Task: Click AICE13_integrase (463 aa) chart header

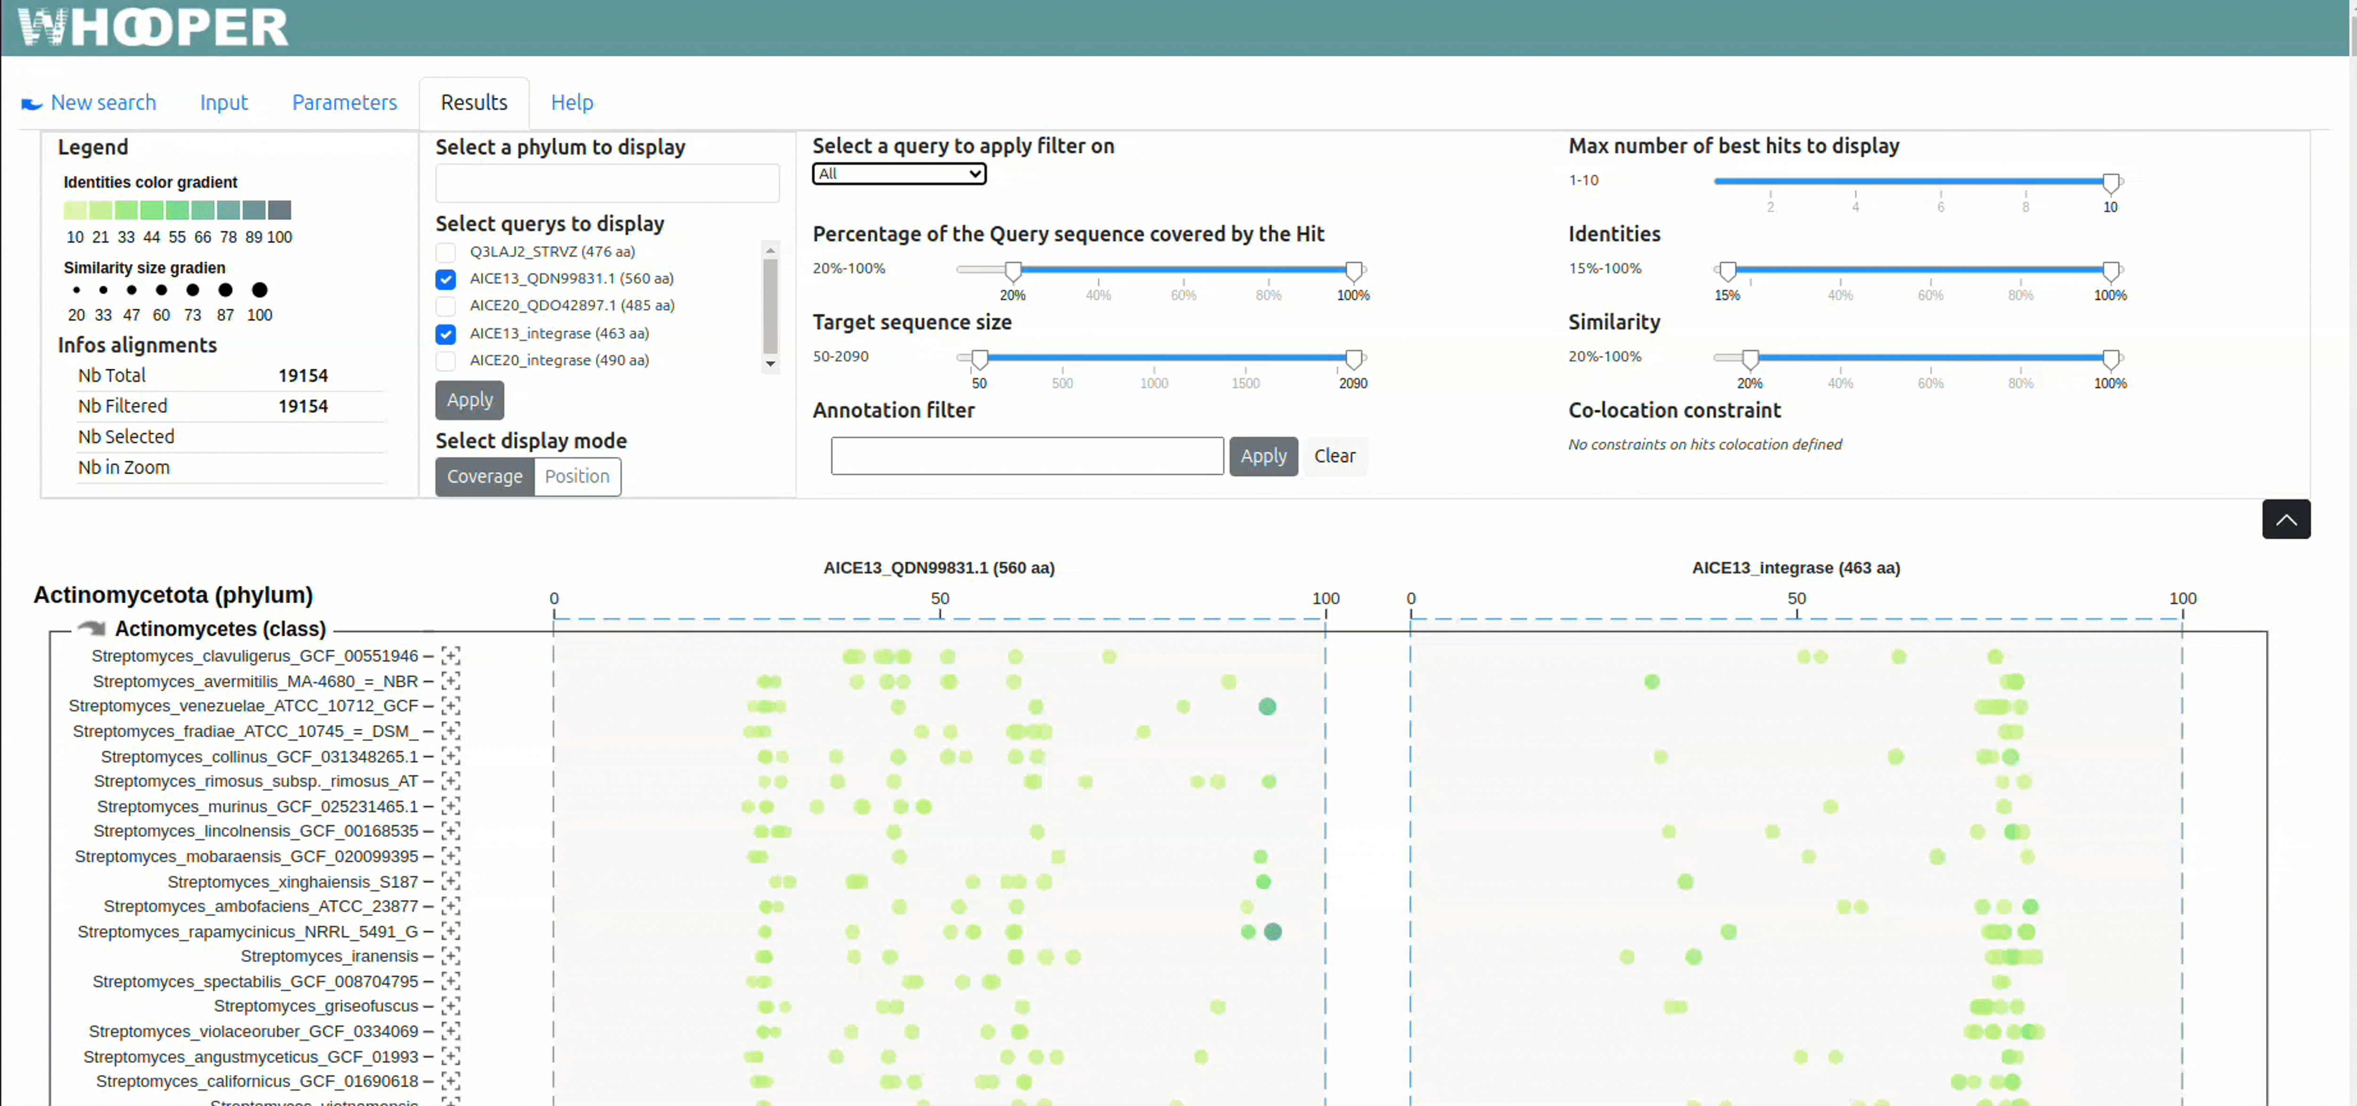Action: 1795,567
